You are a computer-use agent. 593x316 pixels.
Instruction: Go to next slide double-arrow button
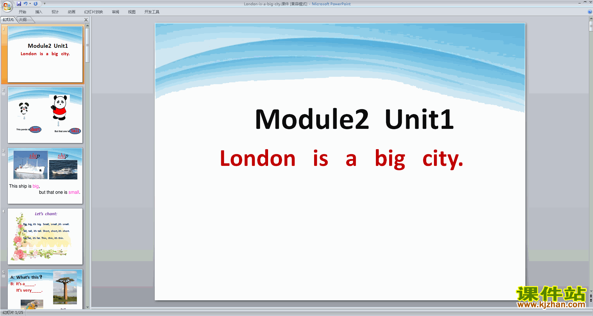pos(591,300)
